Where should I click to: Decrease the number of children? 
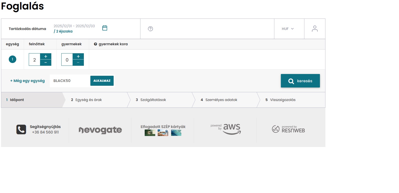tap(78, 62)
